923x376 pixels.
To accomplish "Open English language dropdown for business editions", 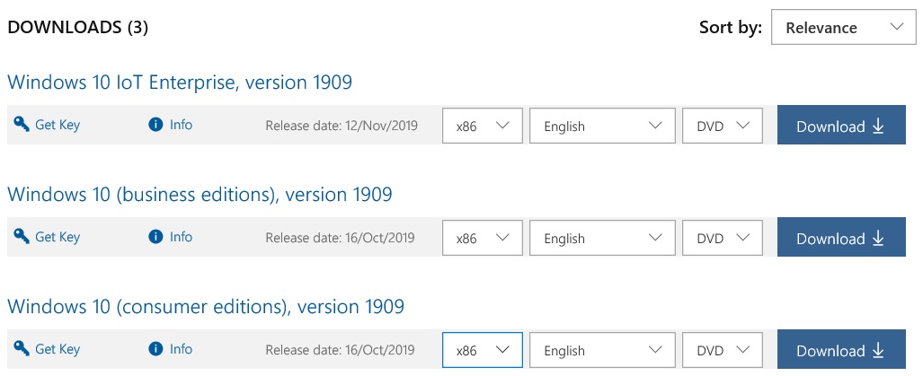I will pyautogui.click(x=602, y=237).
